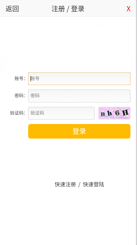
Task: Click the 账号: field label
Action: tap(20, 79)
